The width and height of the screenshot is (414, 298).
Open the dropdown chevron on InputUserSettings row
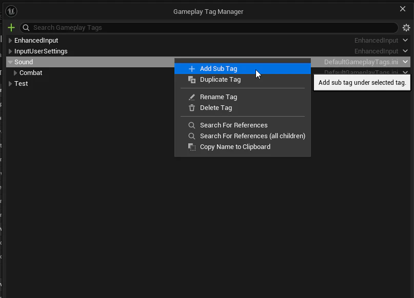point(405,51)
